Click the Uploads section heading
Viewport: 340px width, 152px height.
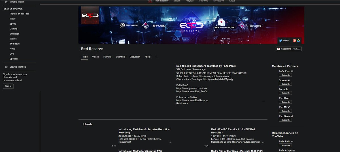point(87,124)
